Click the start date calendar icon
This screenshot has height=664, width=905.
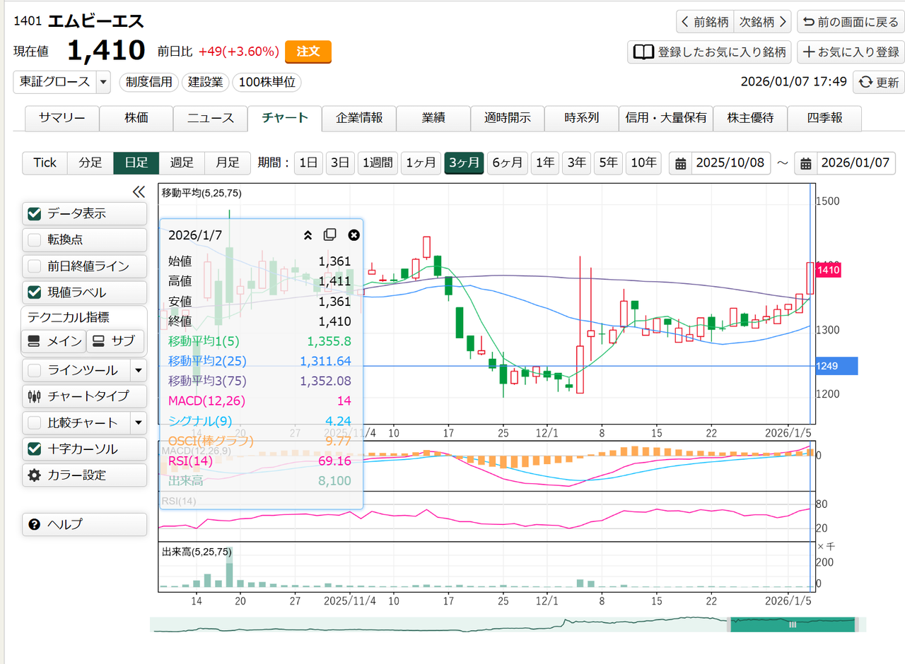[681, 163]
